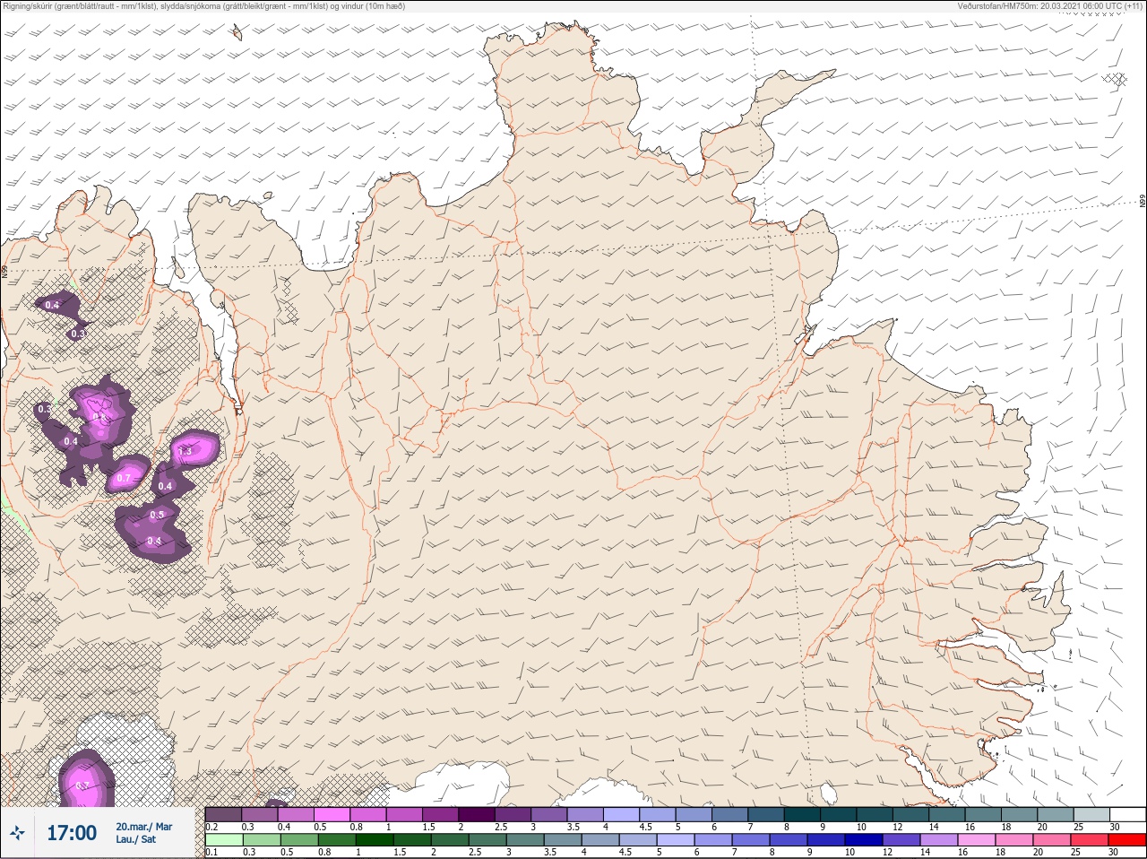This screenshot has height=859, width=1147.
Task: Pick the lower legend dark green swatch labeled 1
Action: 374,841
